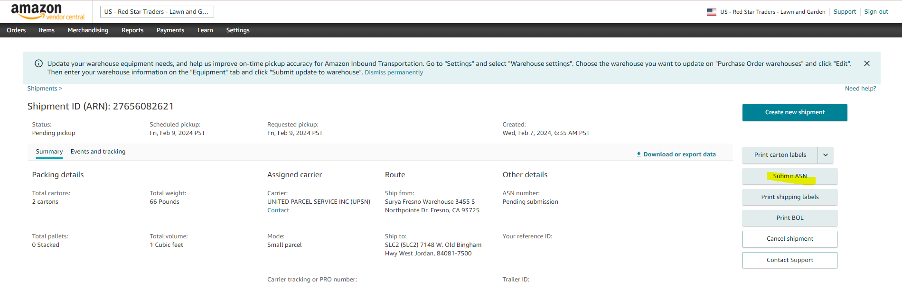The image size is (902, 308).
Task: Open the Settings menu
Action: [238, 30]
